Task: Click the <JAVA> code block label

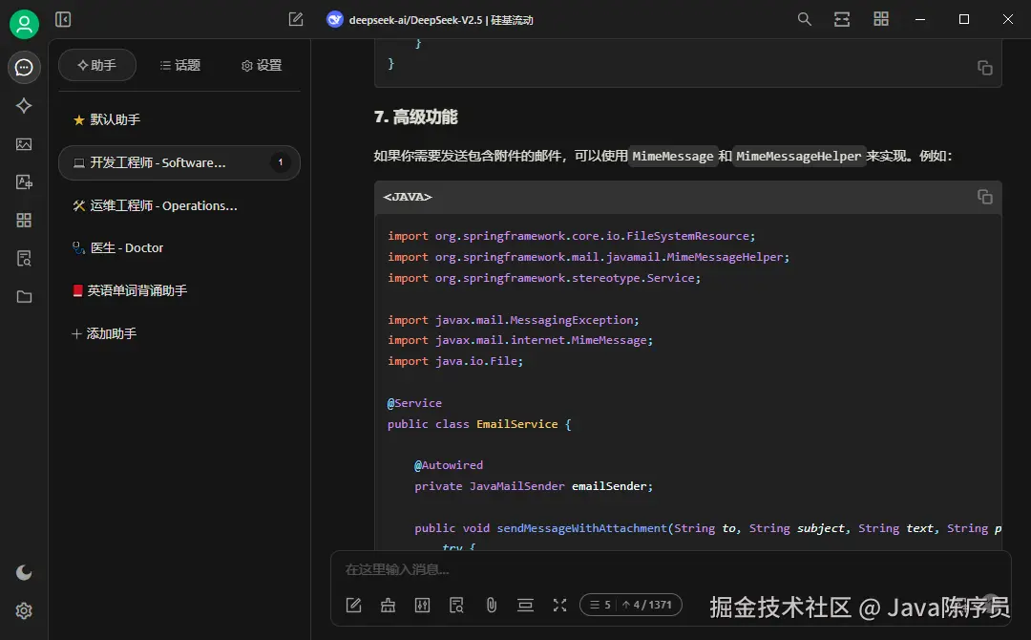Action: [408, 198]
